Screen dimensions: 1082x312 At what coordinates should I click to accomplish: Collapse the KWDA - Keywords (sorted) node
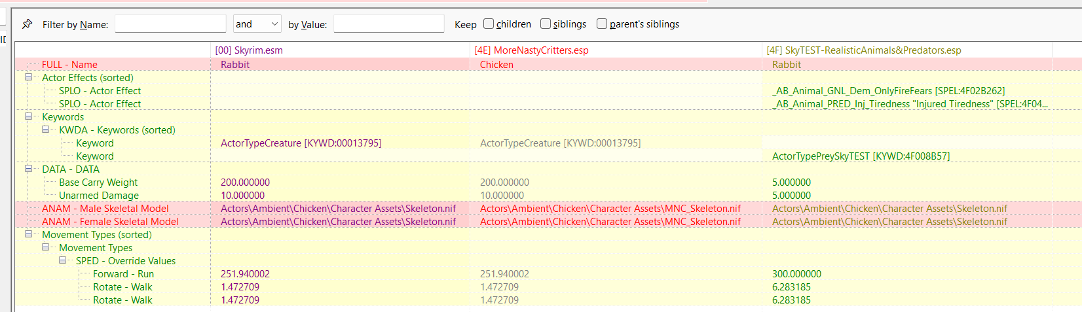[x=46, y=130]
